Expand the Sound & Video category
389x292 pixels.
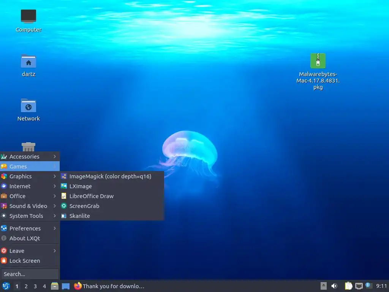[30, 206]
